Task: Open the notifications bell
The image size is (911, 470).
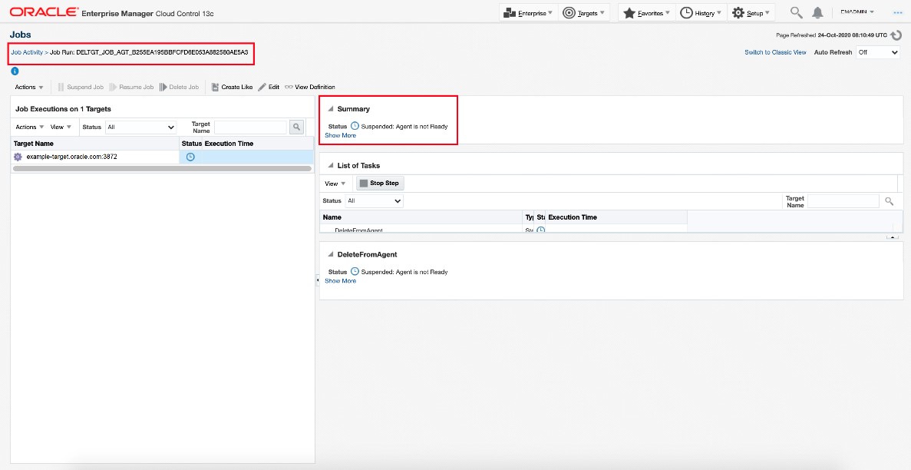Action: coord(817,13)
